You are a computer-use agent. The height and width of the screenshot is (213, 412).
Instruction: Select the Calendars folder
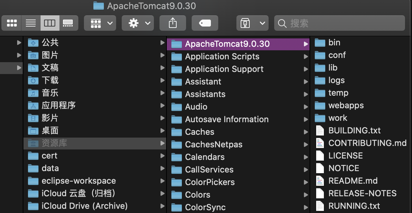[x=238, y=157]
